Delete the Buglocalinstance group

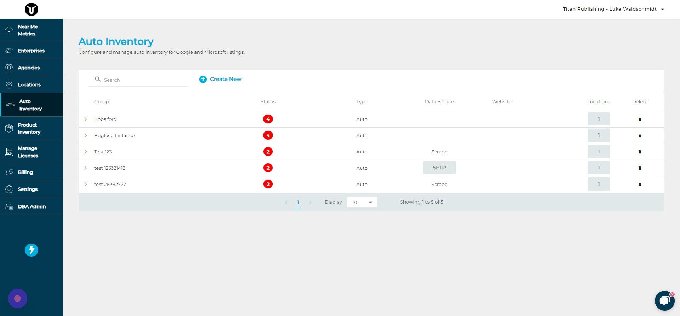[x=640, y=136]
